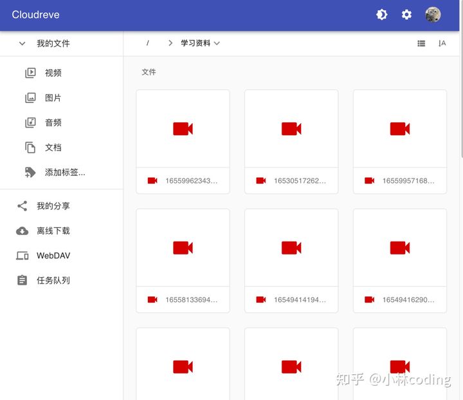This screenshot has width=463, height=400.
Task: Click small video icon beside 16559962343...
Action: point(152,180)
